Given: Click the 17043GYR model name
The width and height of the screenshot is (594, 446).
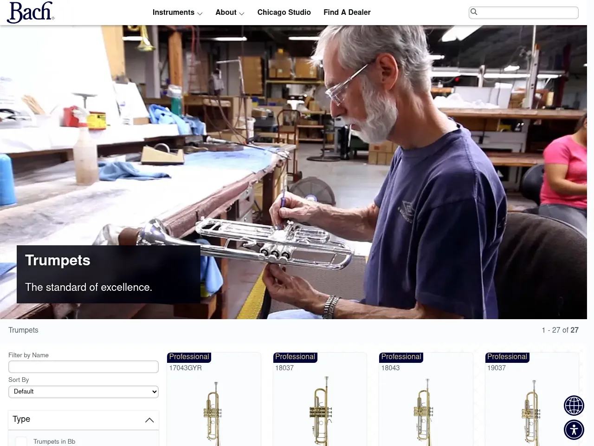Looking at the screenshot, I should [185, 368].
